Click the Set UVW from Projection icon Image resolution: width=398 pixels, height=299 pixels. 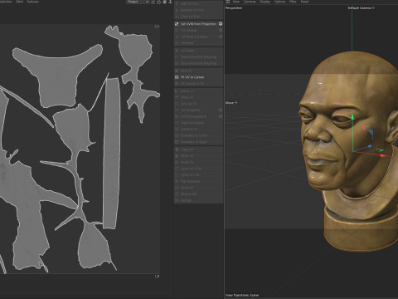pyautogui.click(x=177, y=24)
